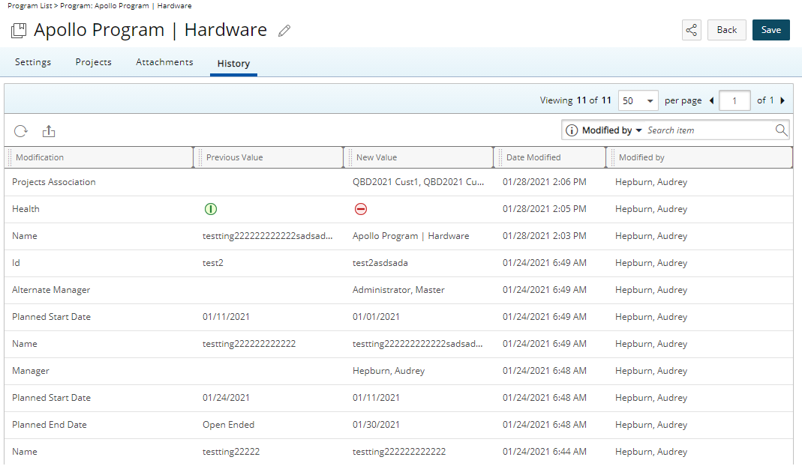Click the share icon button
Viewport: 802px width, 466px height.
[691, 30]
